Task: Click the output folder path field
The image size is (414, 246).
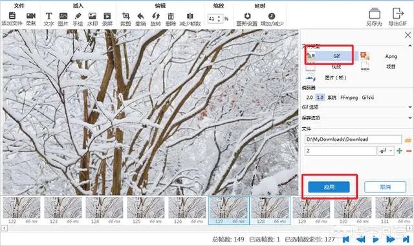Action: coord(353,139)
